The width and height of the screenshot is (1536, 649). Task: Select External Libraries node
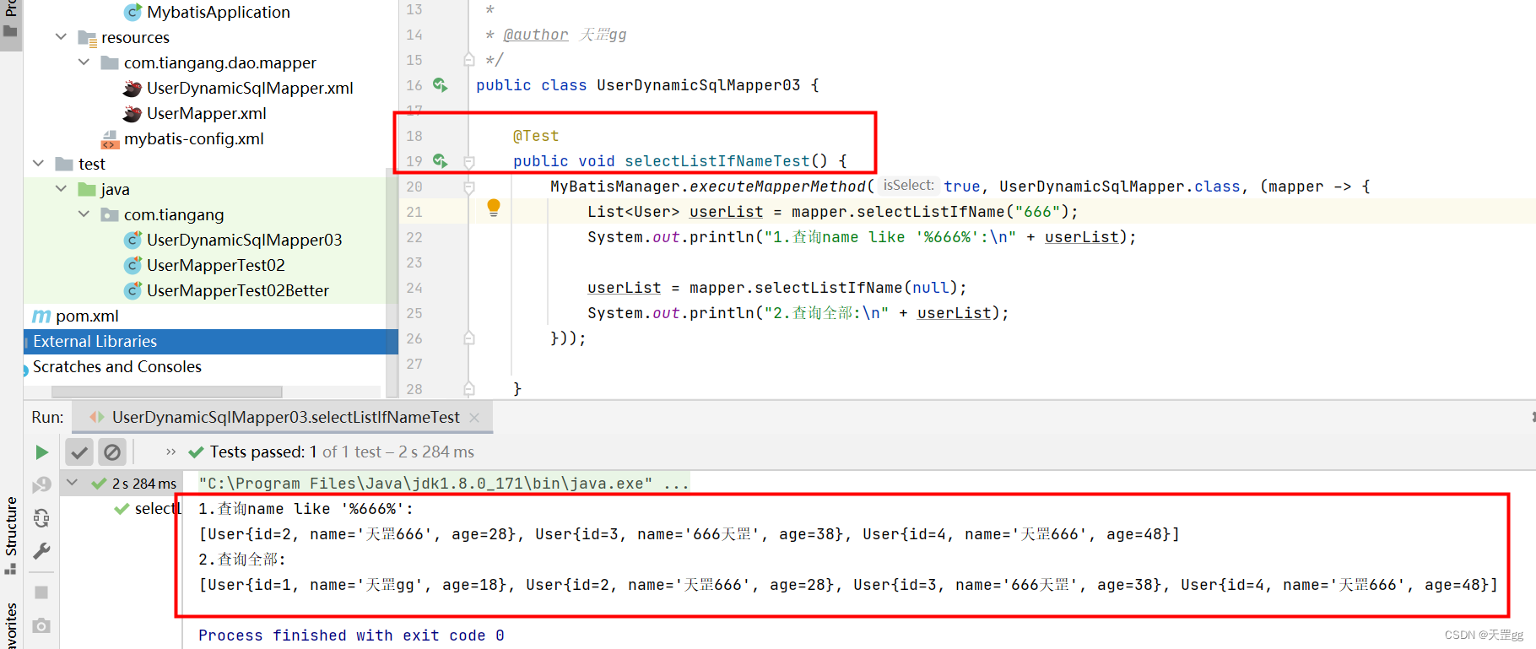211,341
